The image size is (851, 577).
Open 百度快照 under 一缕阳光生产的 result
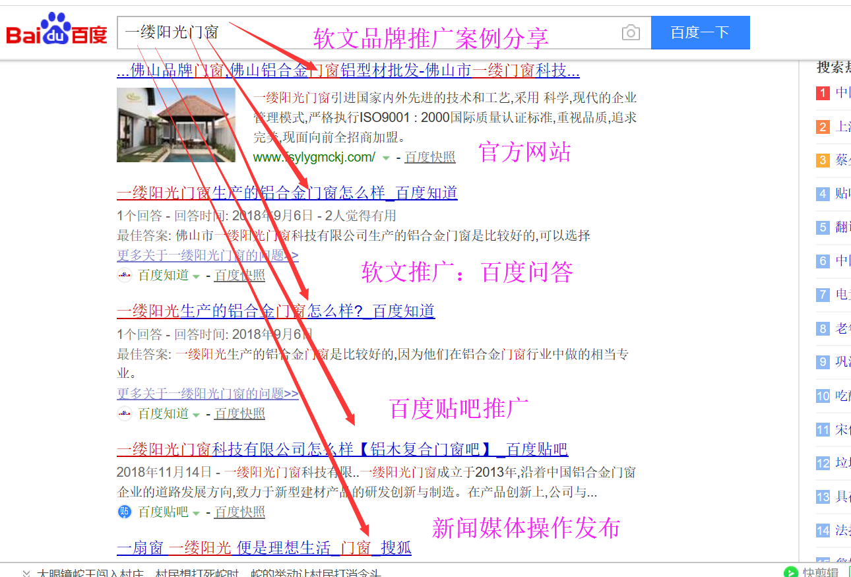click(239, 413)
